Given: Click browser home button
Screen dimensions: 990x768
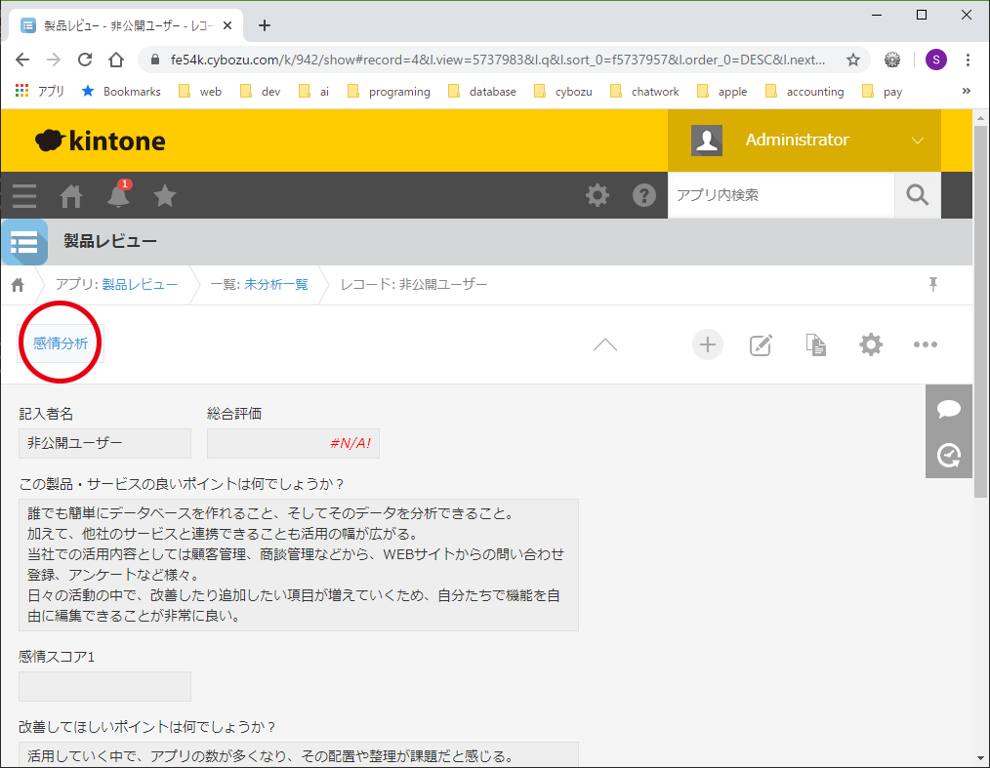Looking at the screenshot, I should click(116, 60).
